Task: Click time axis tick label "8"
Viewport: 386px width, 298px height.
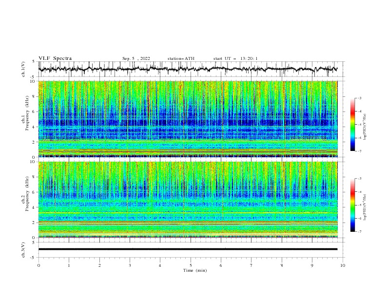Action: 282,265
